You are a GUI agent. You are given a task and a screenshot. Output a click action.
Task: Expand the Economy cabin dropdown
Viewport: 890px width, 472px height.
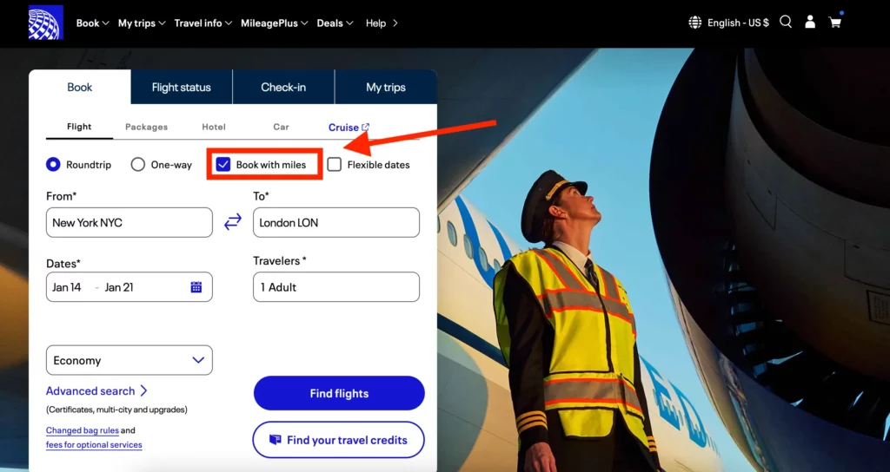[129, 360]
